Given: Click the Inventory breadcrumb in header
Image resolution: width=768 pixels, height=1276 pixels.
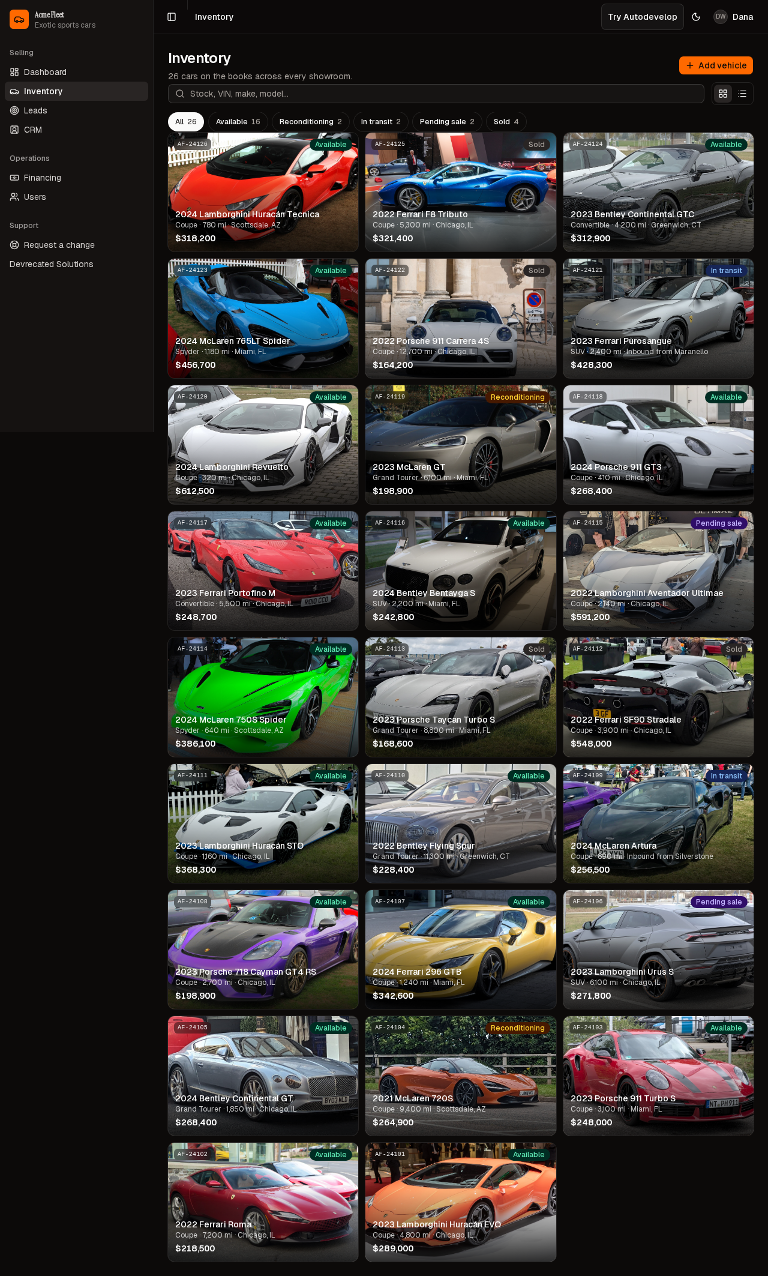Looking at the screenshot, I should [214, 17].
